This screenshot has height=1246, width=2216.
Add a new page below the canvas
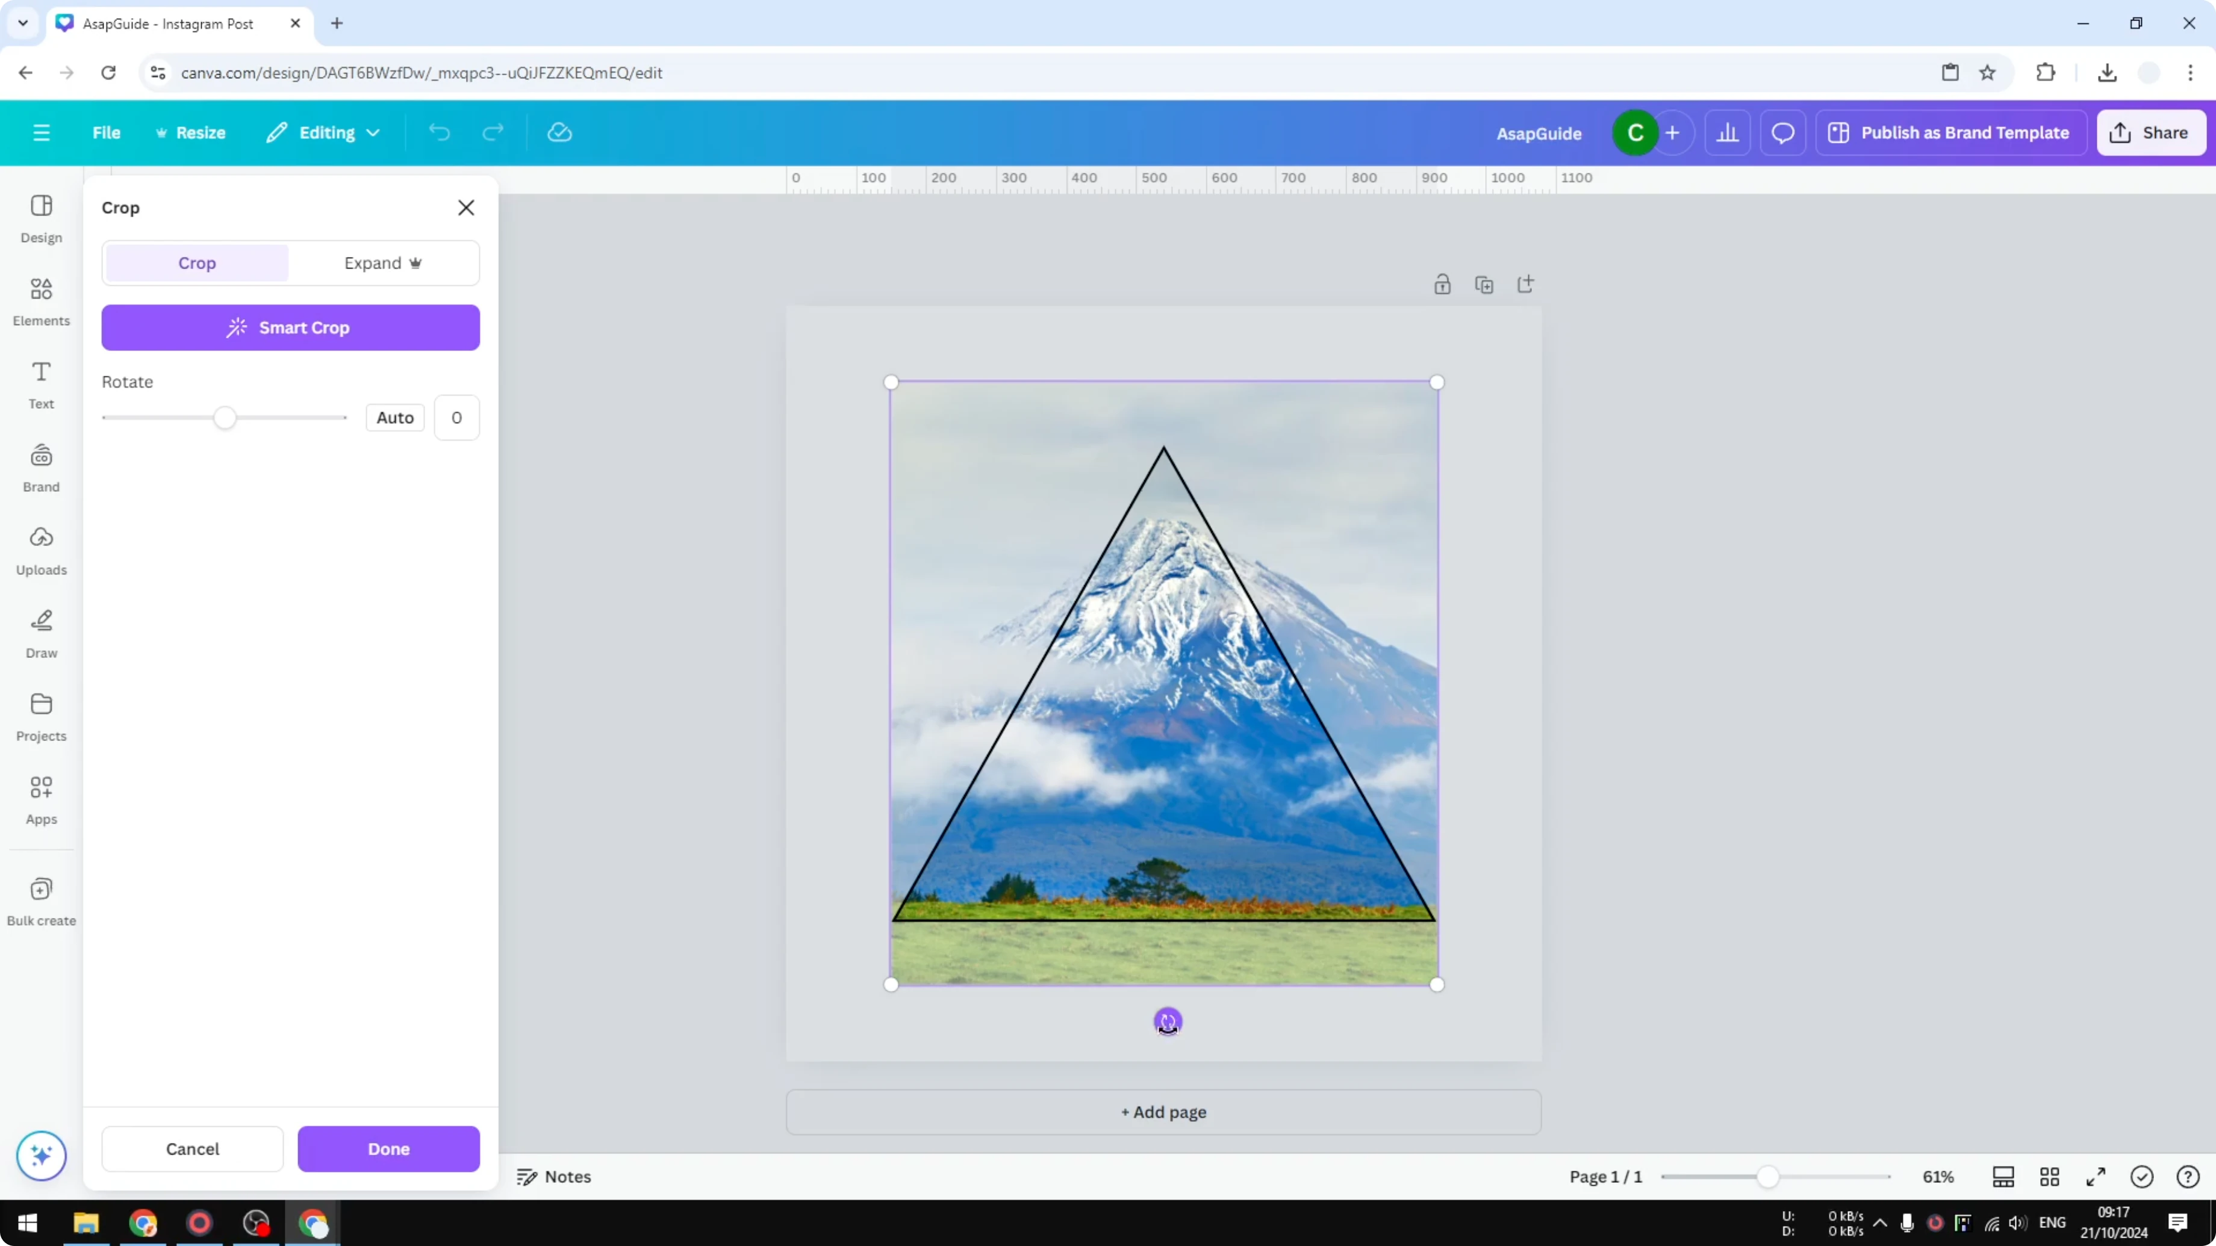[1163, 1111]
